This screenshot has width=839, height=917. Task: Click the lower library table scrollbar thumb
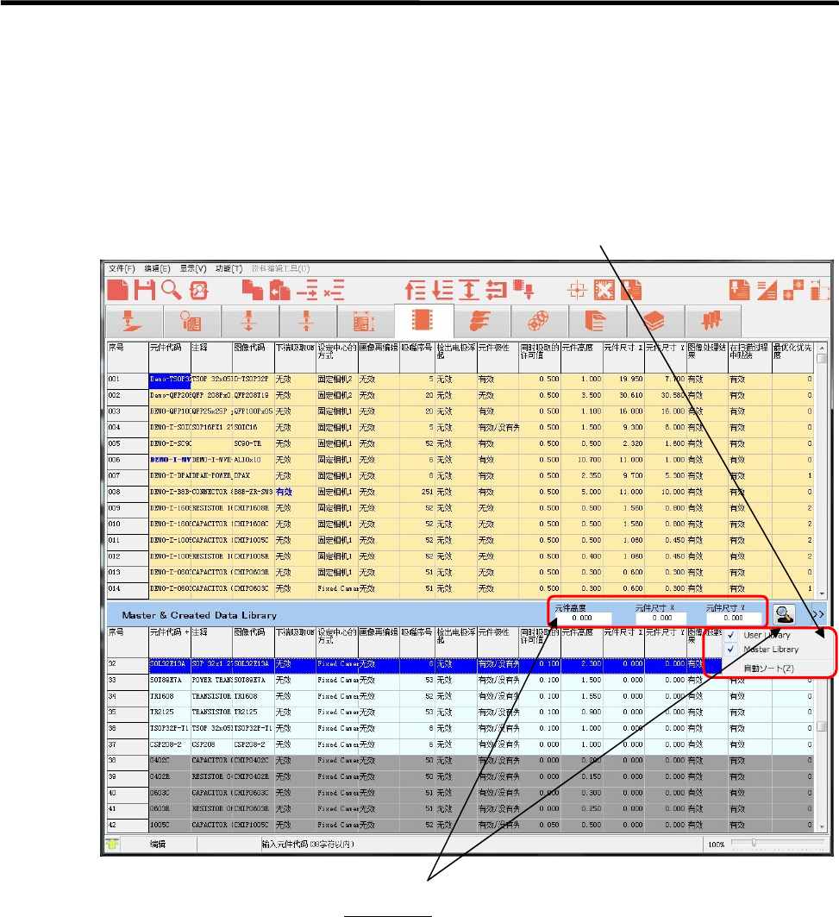tap(822, 725)
